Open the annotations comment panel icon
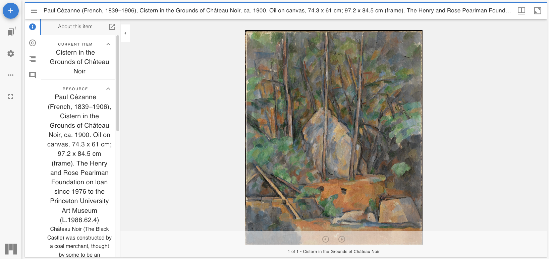 pyautogui.click(x=33, y=75)
